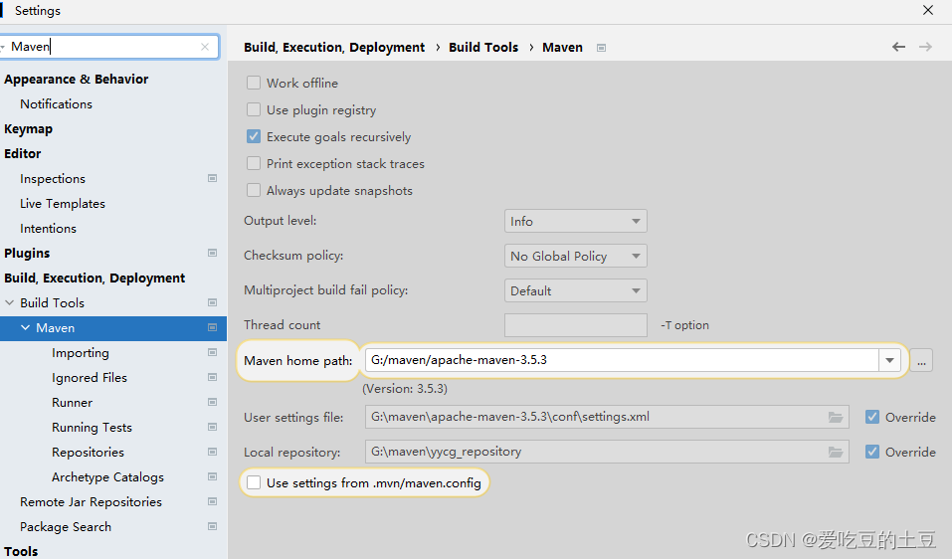The width and height of the screenshot is (952, 559).
Task: Open Keymap settings
Action: click(x=29, y=128)
